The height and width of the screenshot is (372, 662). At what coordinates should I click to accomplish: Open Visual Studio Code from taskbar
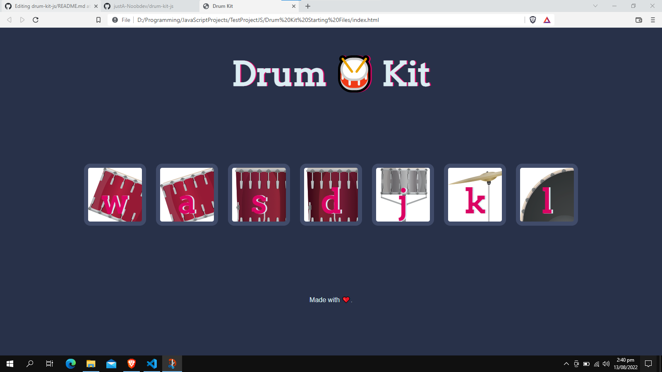point(152,364)
